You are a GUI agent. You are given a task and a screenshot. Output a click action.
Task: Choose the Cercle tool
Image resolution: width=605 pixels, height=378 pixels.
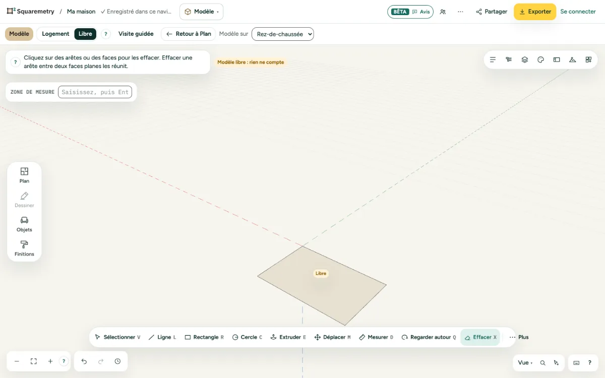click(x=247, y=337)
